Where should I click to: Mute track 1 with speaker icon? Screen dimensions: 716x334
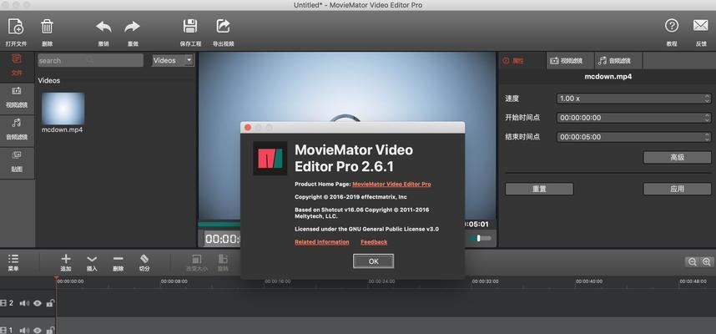tap(24, 331)
